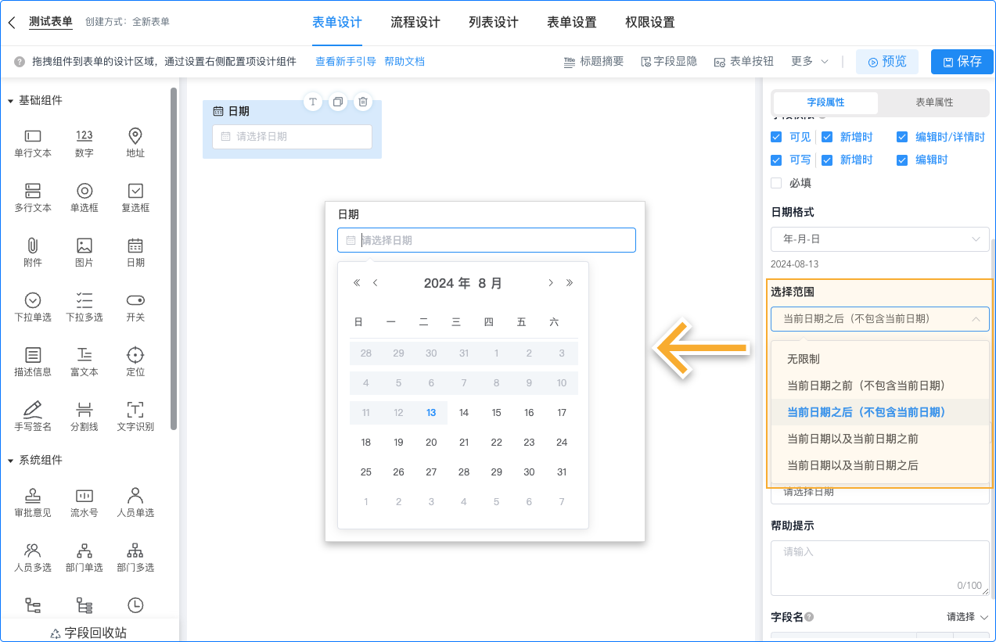Delete the date field using trash icon

(362, 102)
